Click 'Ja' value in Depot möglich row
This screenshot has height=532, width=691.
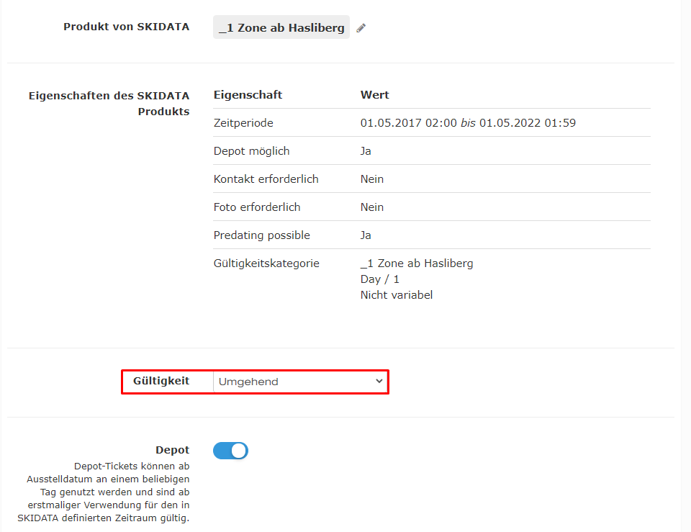click(366, 151)
